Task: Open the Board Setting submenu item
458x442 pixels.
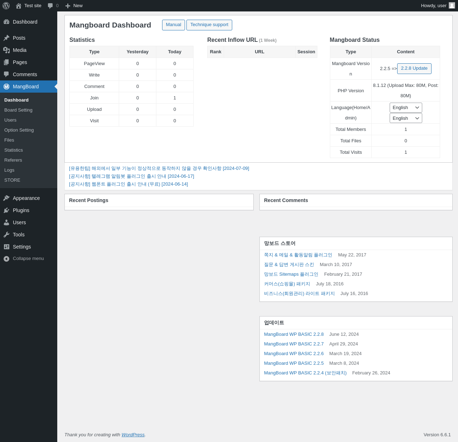Action: point(18,110)
